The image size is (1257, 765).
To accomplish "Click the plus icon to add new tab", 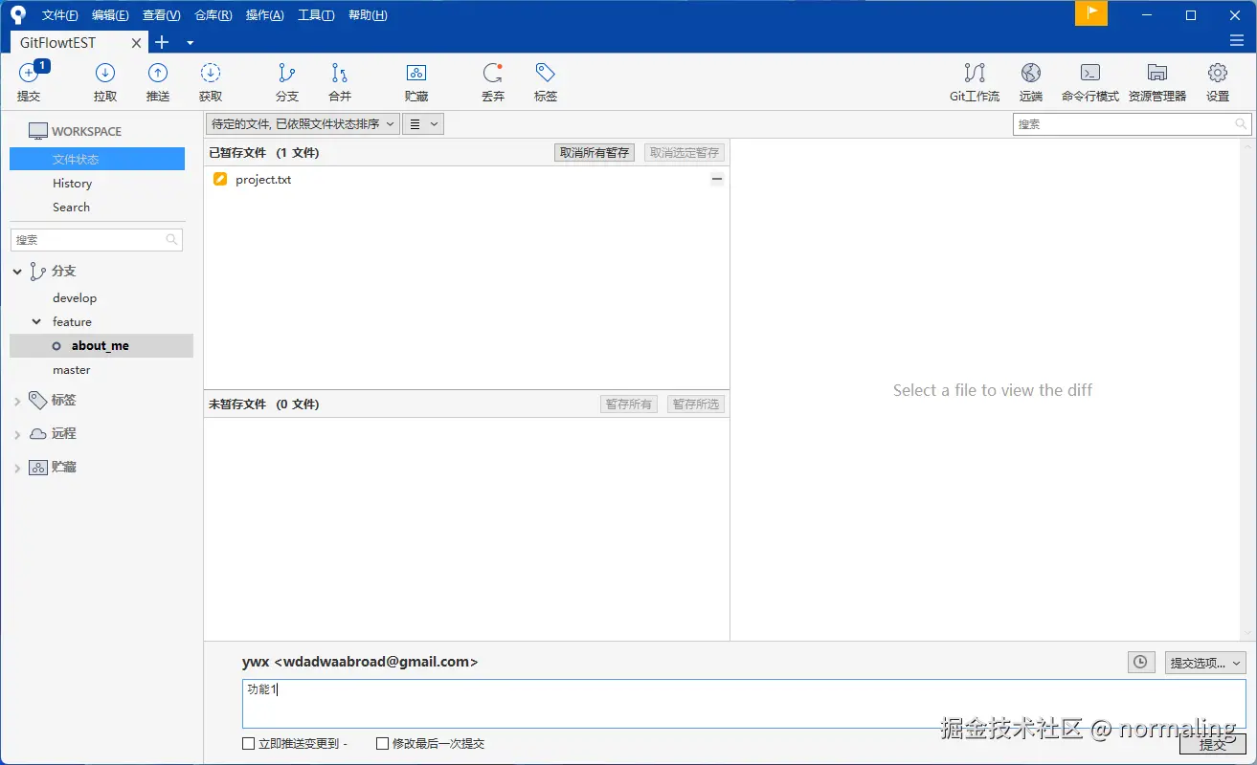I will [162, 42].
